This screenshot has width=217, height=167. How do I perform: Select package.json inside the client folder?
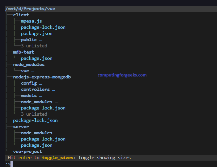coord(37,33)
